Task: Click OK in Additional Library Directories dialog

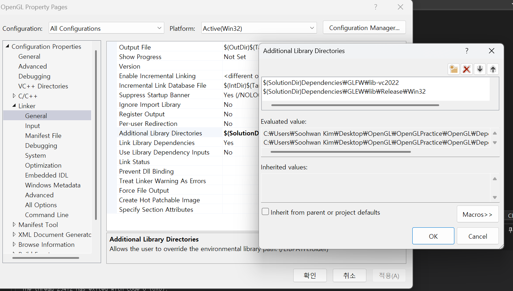Action: coord(433,236)
